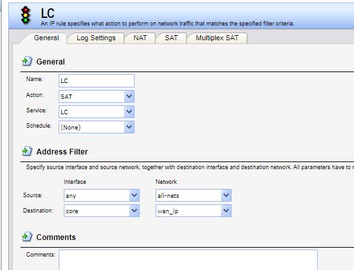The width and height of the screenshot is (354, 270).
Task: Click the Comments section icon
Action: click(x=27, y=237)
